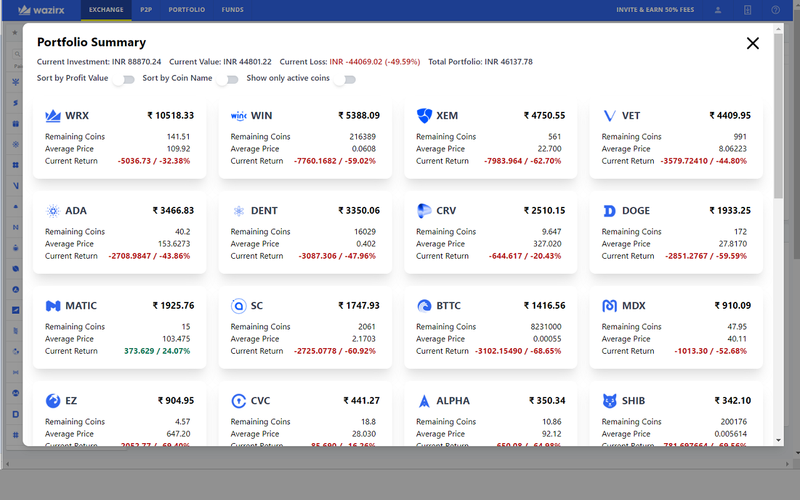The height and width of the screenshot is (500, 800).
Task: Click the WazirX logo in header
Action: click(42, 10)
